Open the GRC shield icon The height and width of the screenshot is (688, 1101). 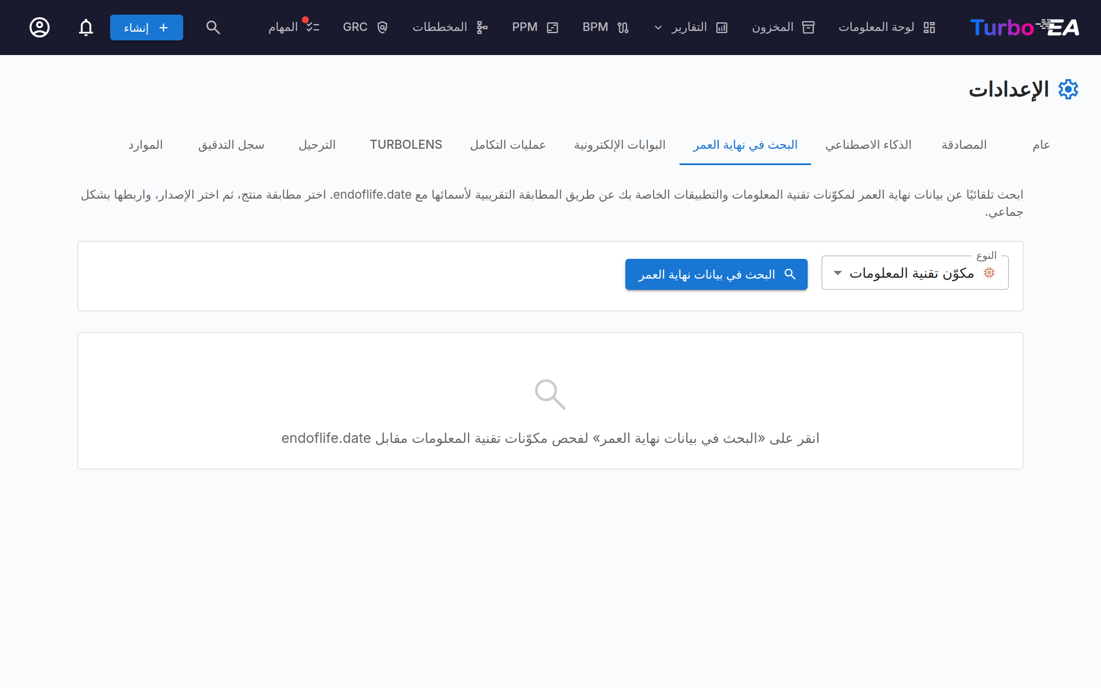tap(382, 27)
